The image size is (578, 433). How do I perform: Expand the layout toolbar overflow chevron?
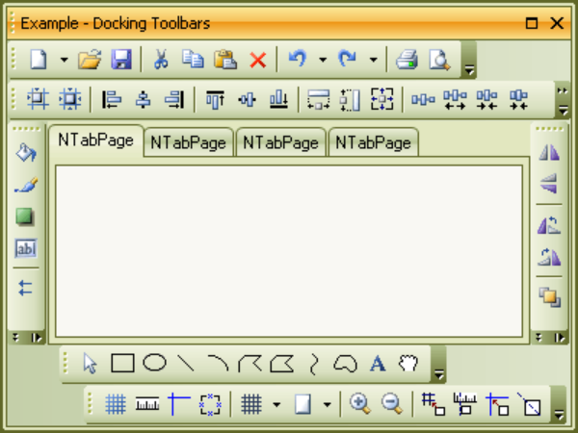[563, 91]
